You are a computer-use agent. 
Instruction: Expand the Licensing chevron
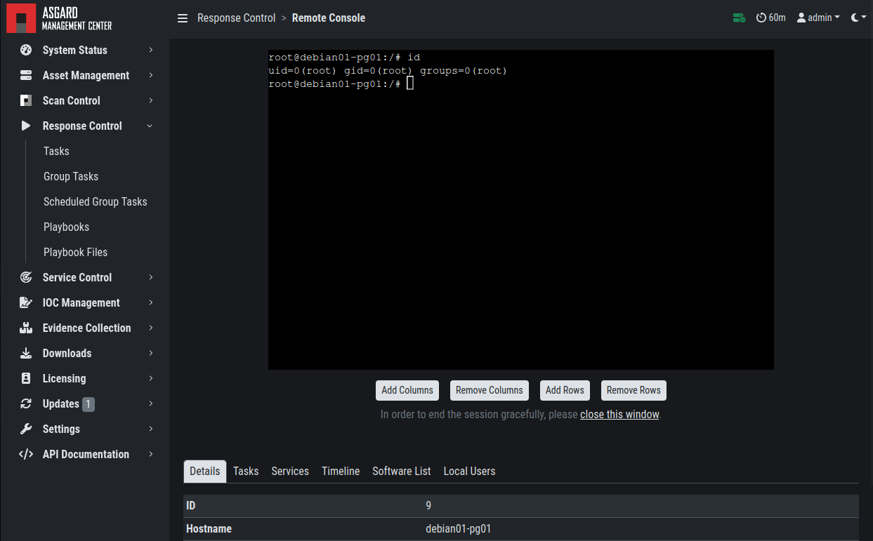pyautogui.click(x=151, y=378)
